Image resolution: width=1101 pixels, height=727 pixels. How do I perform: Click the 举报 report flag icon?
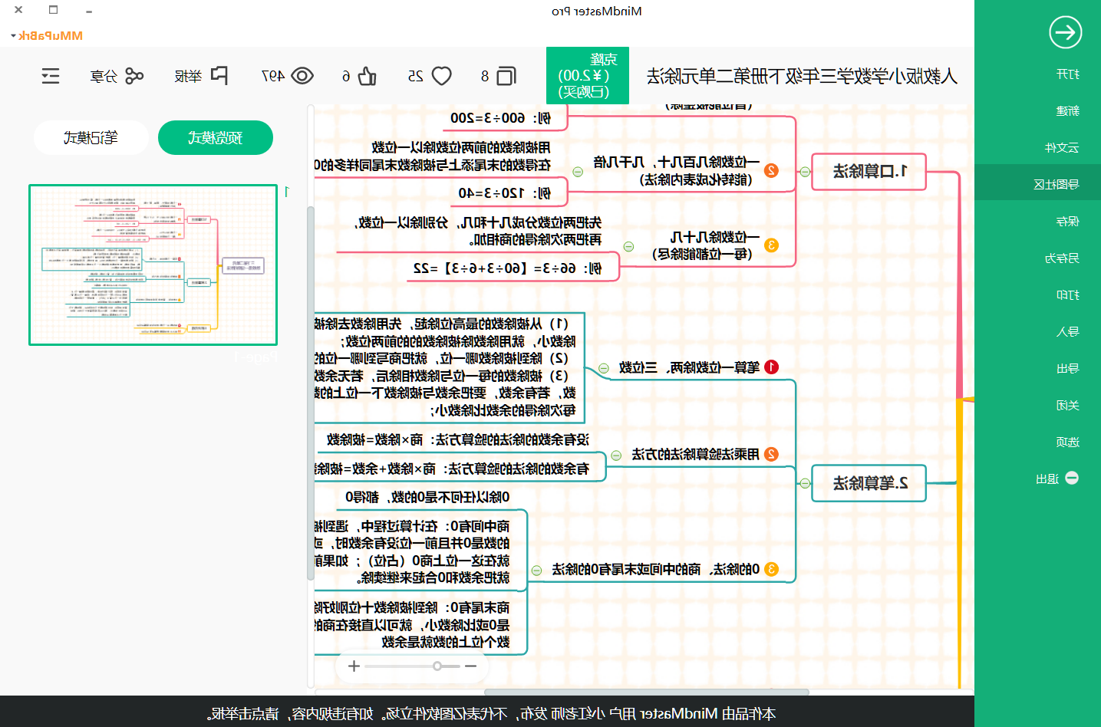tap(219, 75)
